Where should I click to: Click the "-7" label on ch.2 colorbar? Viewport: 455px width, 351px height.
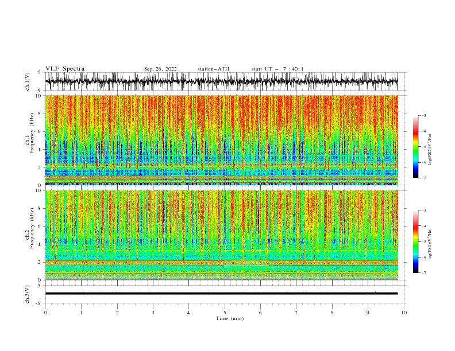click(x=424, y=273)
